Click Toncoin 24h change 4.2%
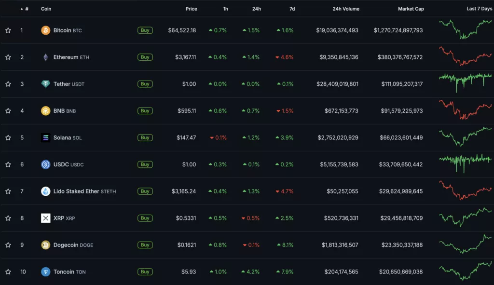This screenshot has height=285, width=494. coord(250,272)
